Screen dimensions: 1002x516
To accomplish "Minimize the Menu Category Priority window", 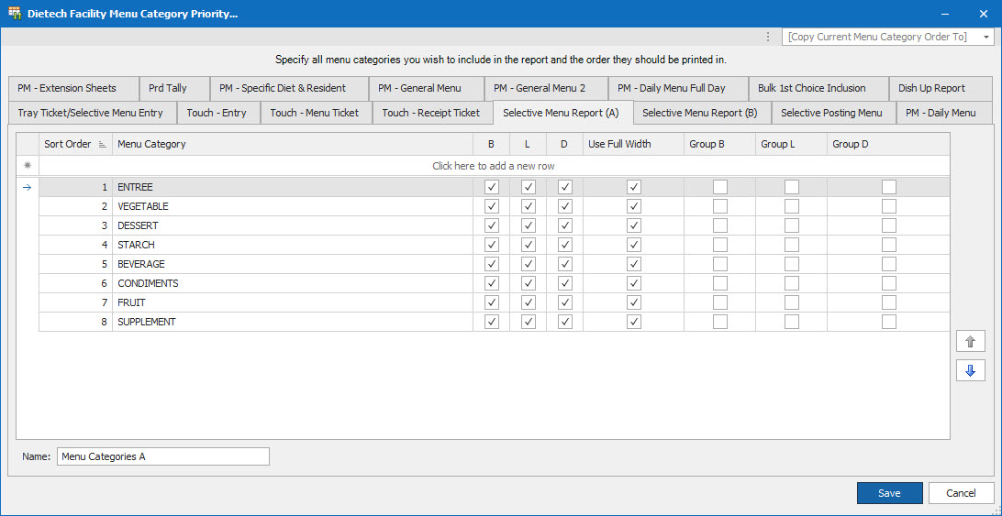I will 944,14.
